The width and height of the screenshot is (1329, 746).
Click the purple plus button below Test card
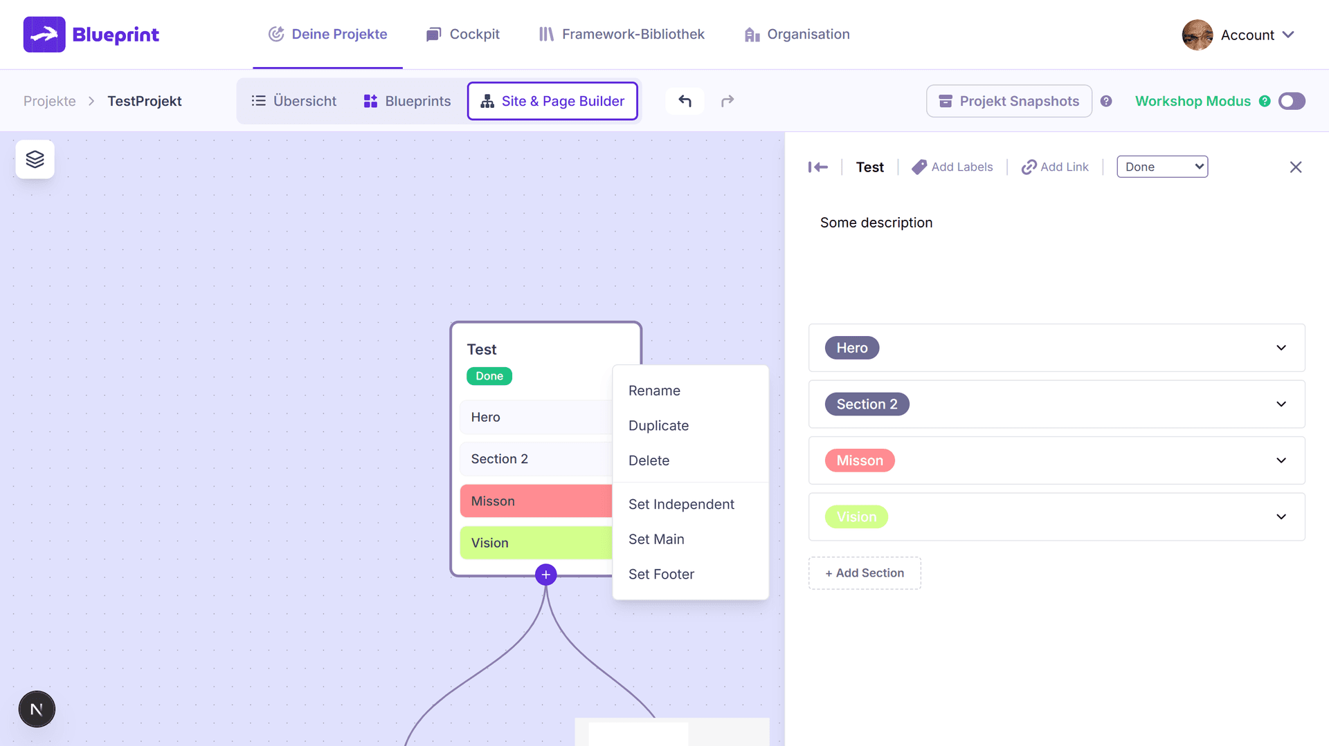point(545,575)
